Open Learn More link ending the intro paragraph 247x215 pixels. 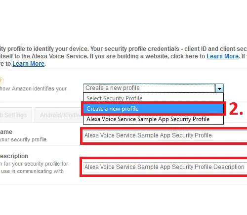pyautogui.click(x=29, y=64)
